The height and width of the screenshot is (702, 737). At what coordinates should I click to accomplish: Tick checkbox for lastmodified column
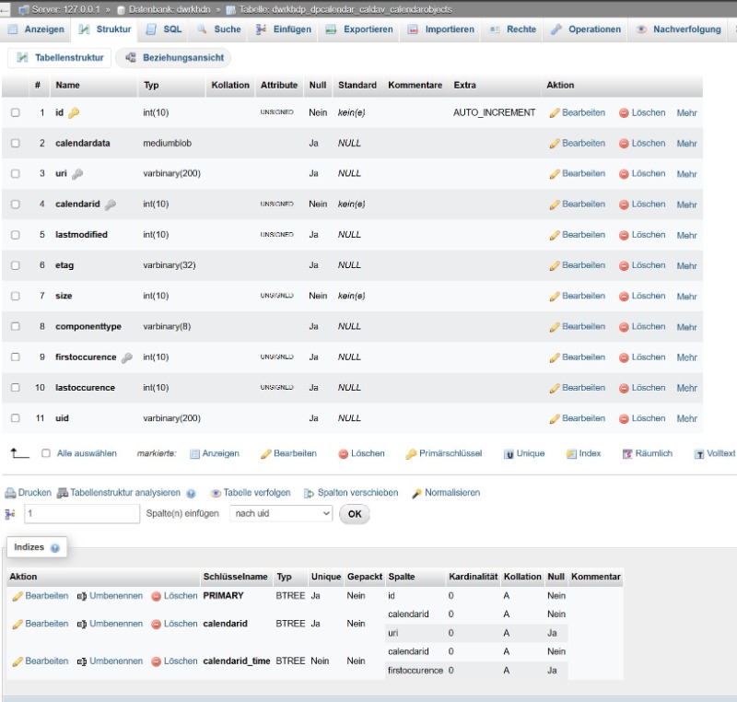[x=16, y=235]
